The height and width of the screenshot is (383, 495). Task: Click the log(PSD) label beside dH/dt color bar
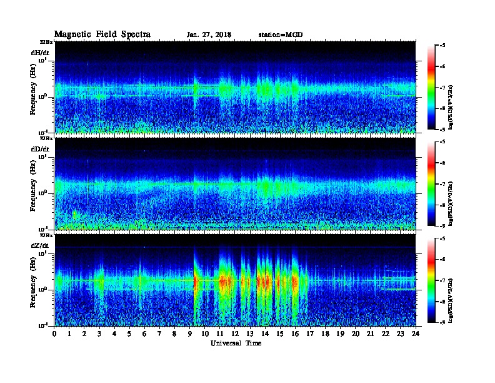coord(451,107)
